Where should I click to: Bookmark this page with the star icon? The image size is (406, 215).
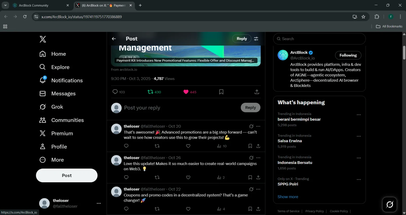coord(363,17)
